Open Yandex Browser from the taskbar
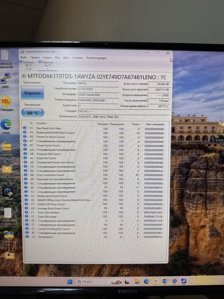The height and width of the screenshot is (299, 224). 156,281
